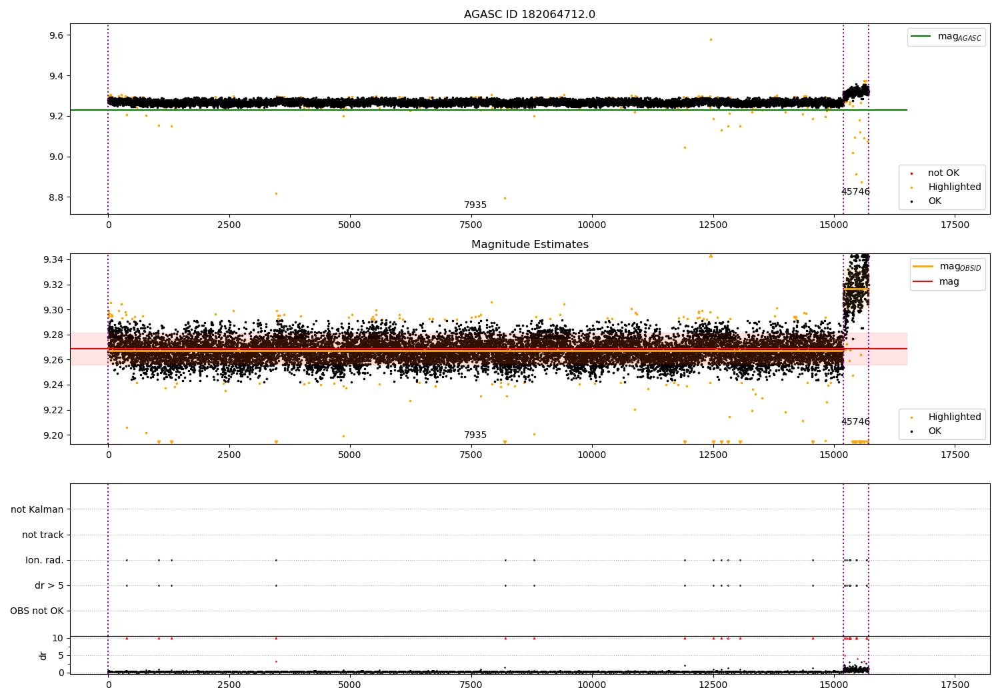Click the 'not Kalman' axis label
The width and height of the screenshot is (1000, 700).
[37, 510]
